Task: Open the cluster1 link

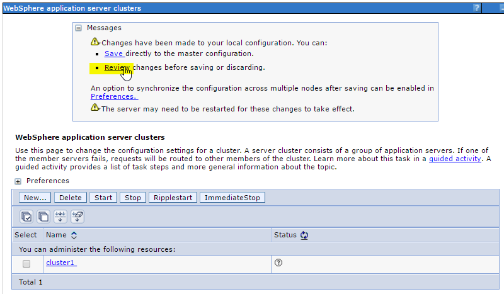Action: 61,263
